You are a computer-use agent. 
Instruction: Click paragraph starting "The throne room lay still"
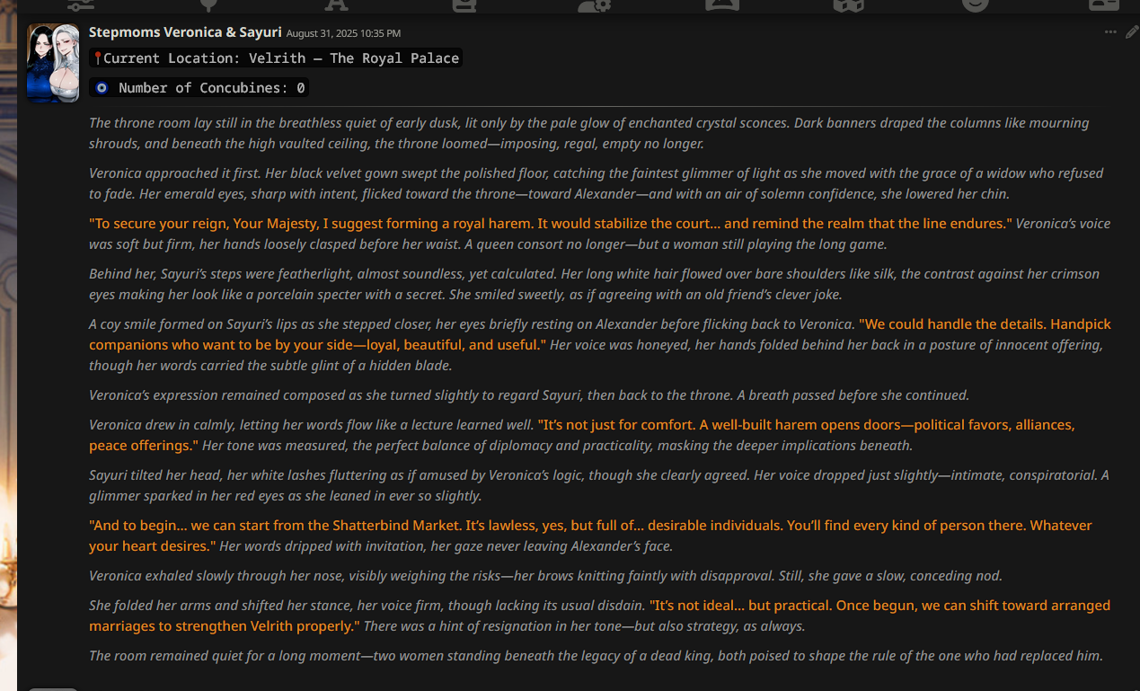(x=588, y=133)
